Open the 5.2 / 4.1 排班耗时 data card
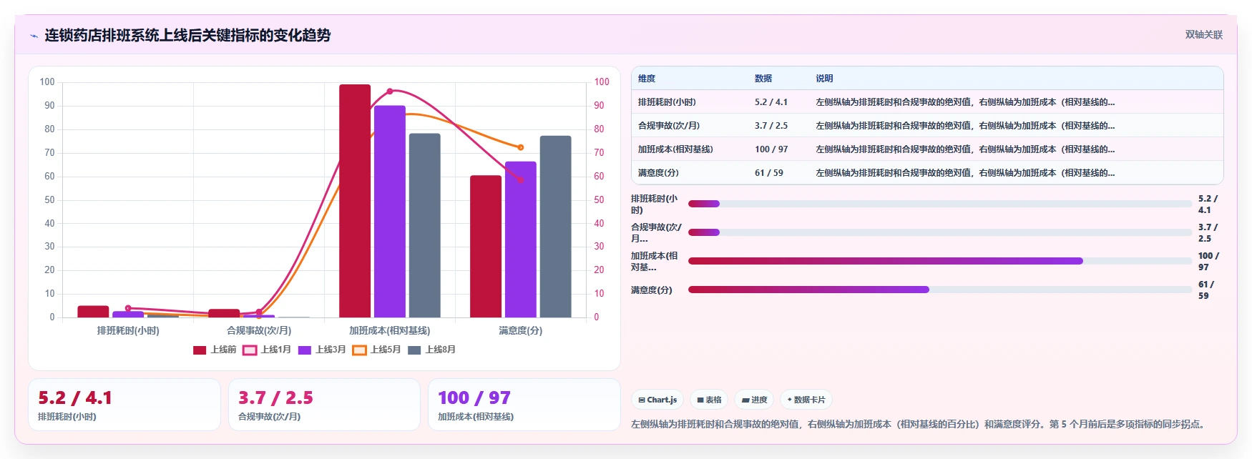The height and width of the screenshot is (459, 1252). click(x=124, y=405)
